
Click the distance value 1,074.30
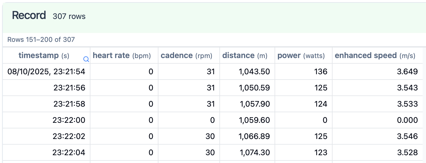[255, 153]
